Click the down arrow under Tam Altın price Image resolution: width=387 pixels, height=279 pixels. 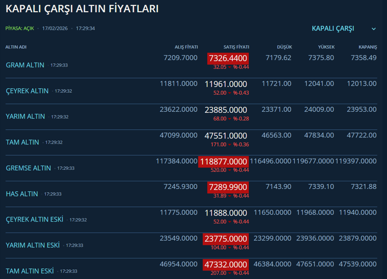[230, 145]
